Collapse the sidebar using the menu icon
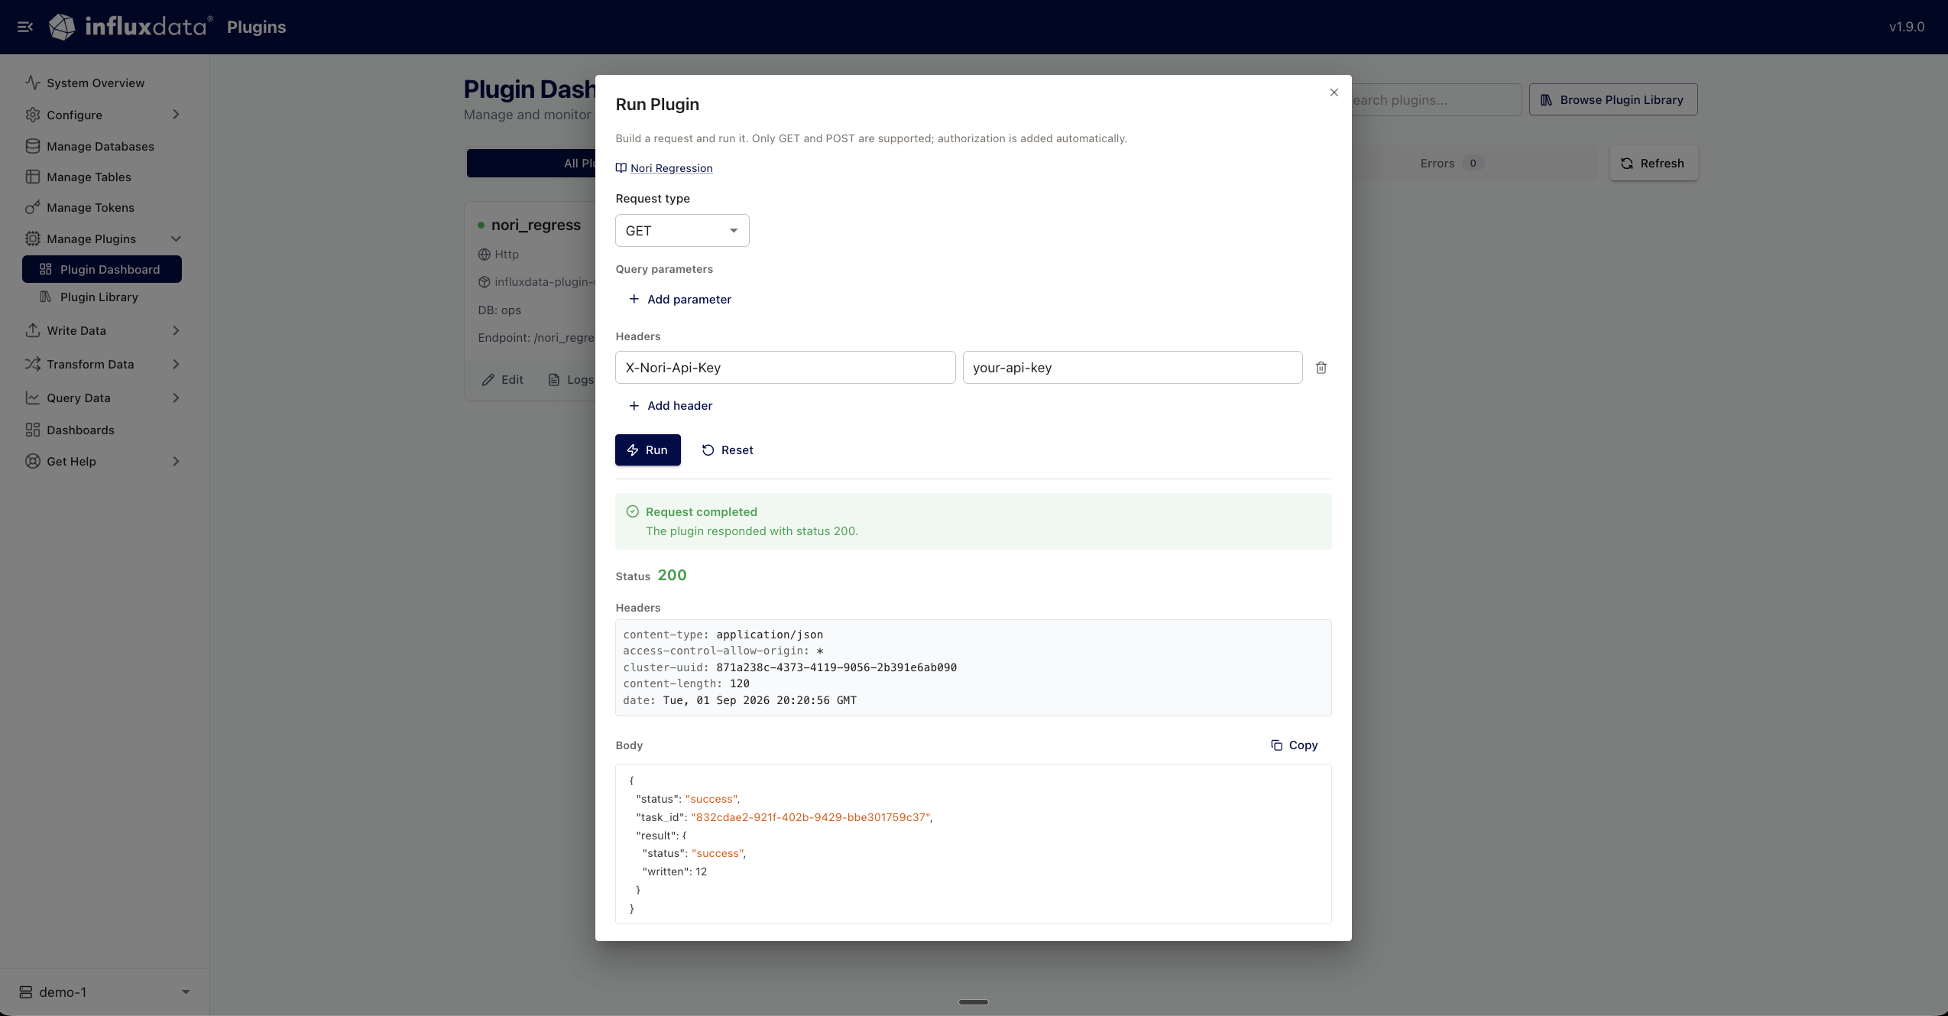 click(x=25, y=27)
